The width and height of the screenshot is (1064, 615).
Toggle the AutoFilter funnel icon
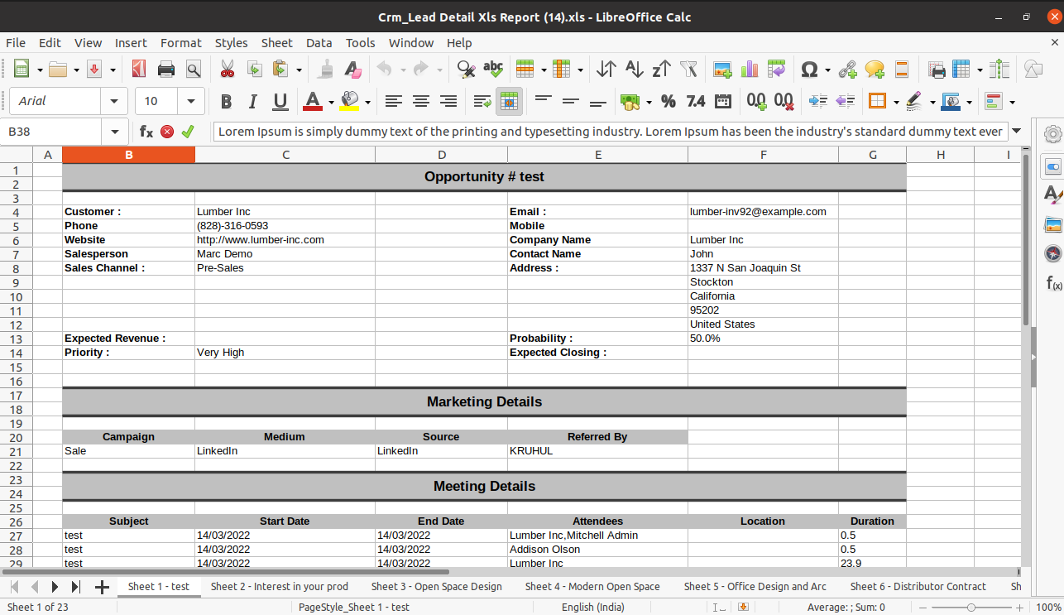click(x=688, y=70)
